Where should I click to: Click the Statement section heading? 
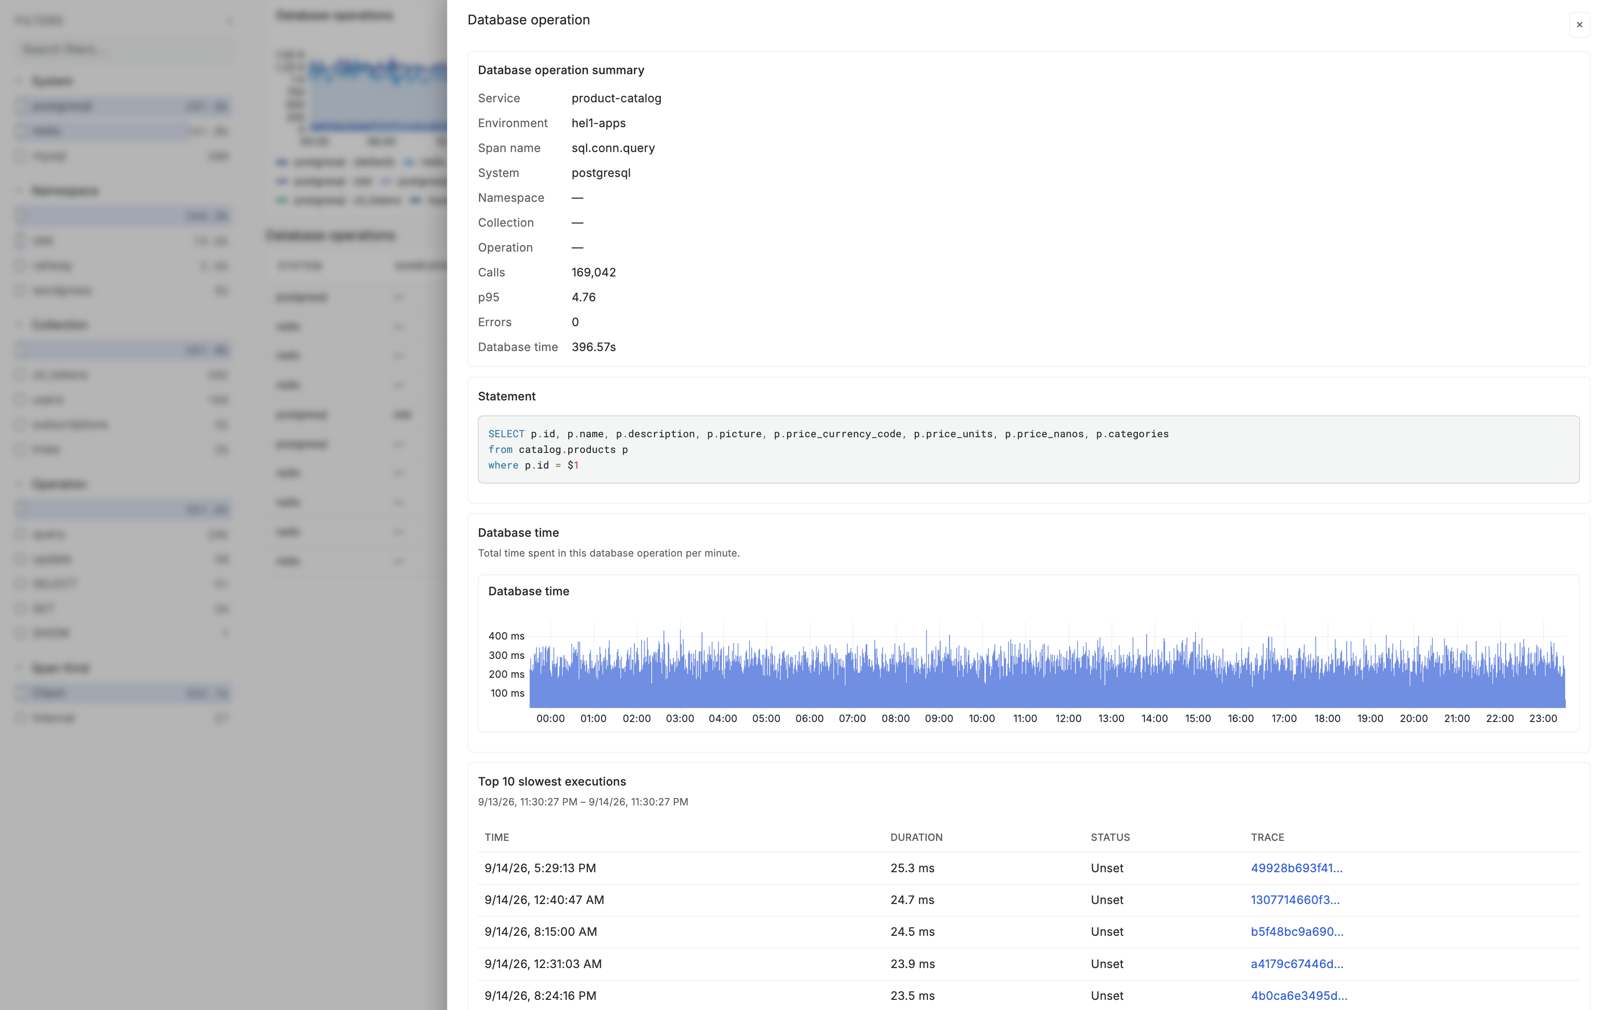(507, 396)
